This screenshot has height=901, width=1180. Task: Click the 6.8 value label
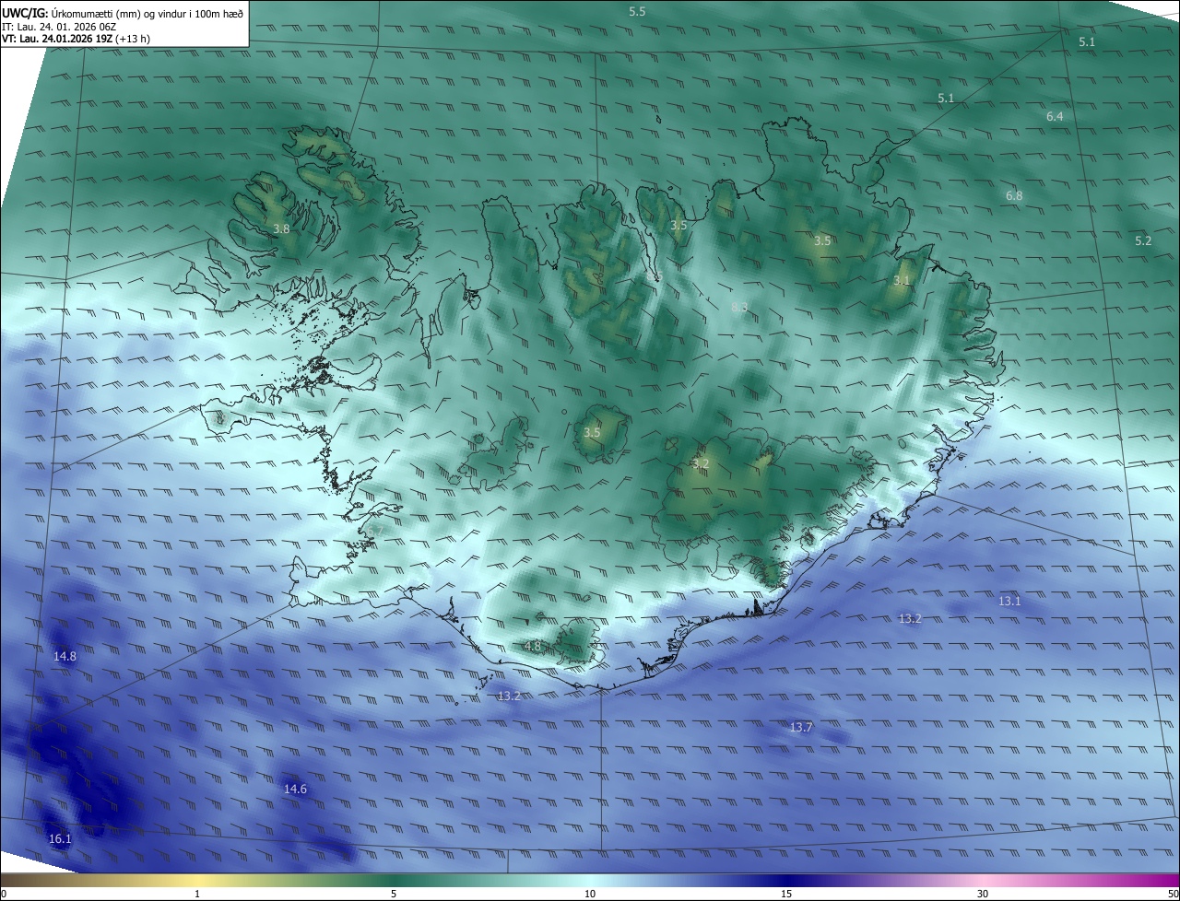pos(1014,195)
